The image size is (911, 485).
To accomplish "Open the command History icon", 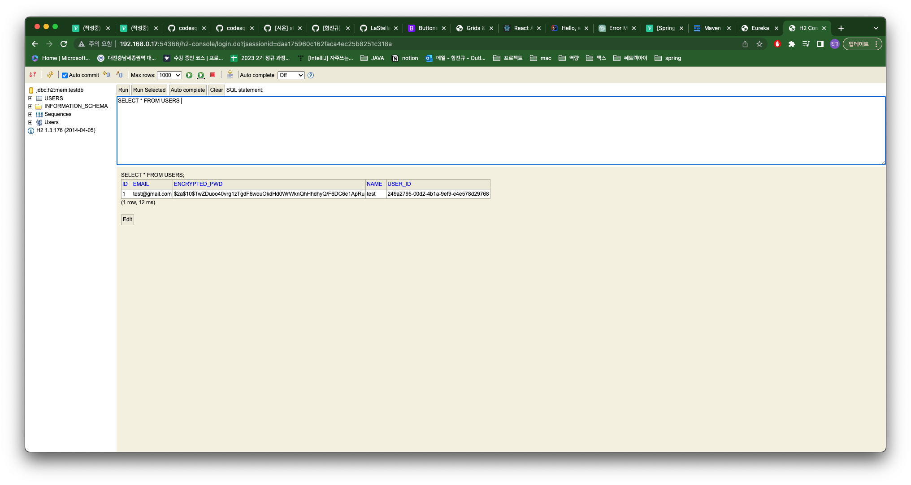I will click(x=230, y=75).
